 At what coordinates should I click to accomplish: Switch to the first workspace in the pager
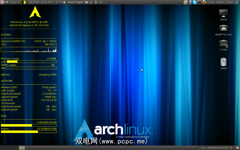4,148
